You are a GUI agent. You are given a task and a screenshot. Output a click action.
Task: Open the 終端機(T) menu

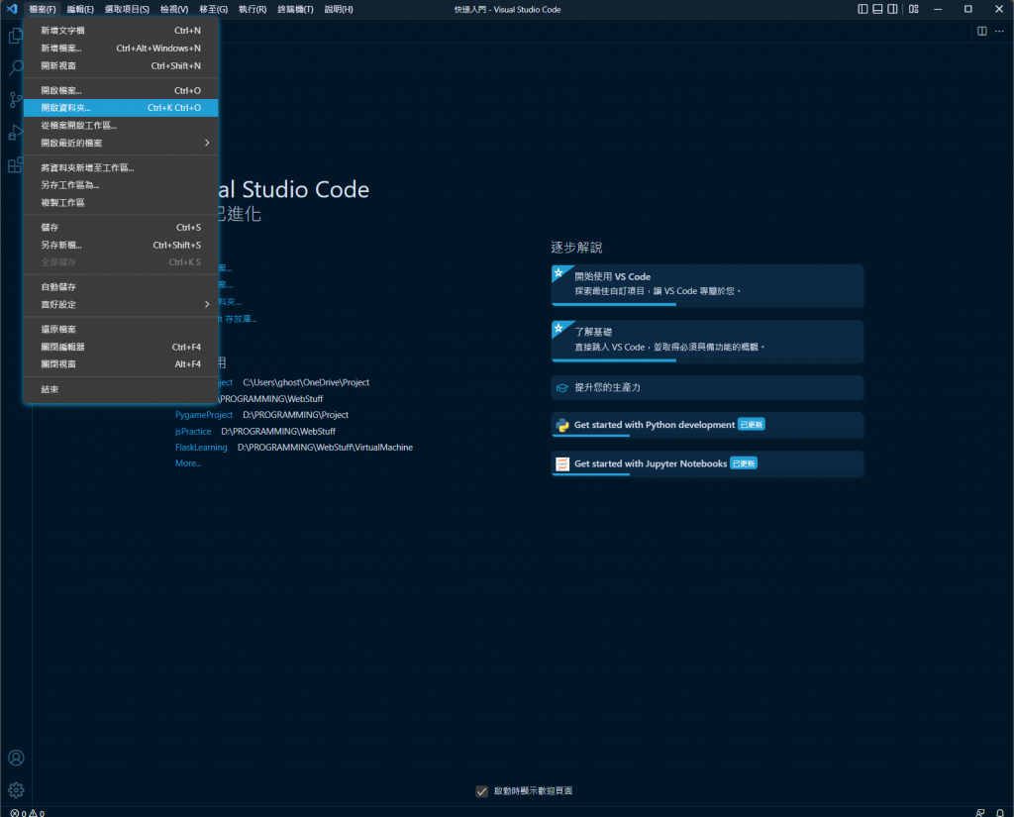click(295, 9)
